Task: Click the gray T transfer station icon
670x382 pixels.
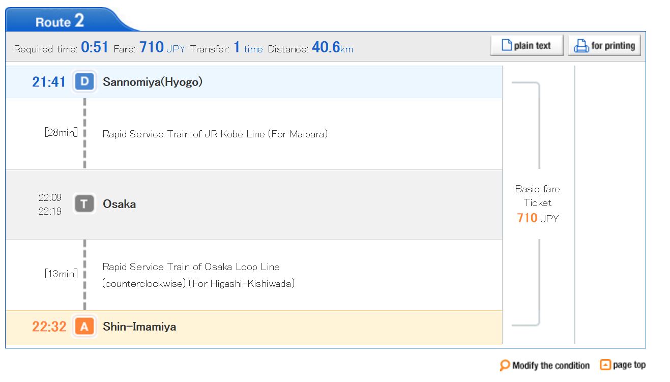Action: (84, 204)
